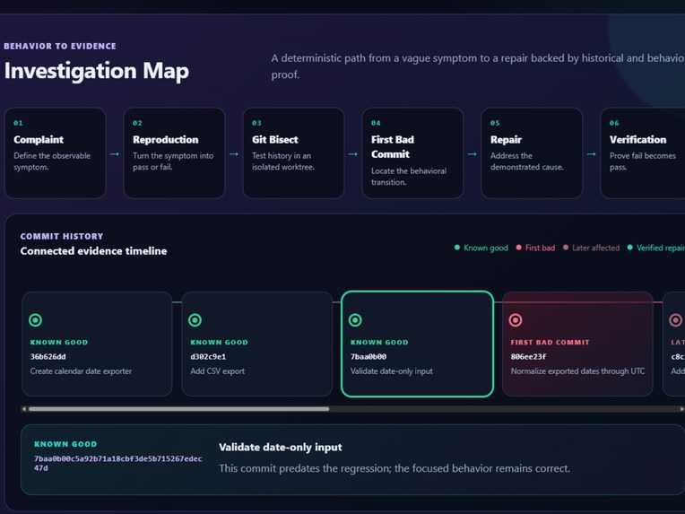Click the status icon on the cut-off later affected card
Image resolution: width=685 pixels, height=514 pixels.
click(676, 320)
